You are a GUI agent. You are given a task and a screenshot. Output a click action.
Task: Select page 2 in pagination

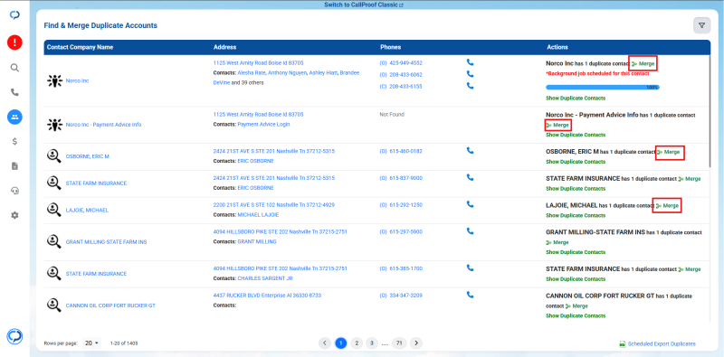click(357, 343)
